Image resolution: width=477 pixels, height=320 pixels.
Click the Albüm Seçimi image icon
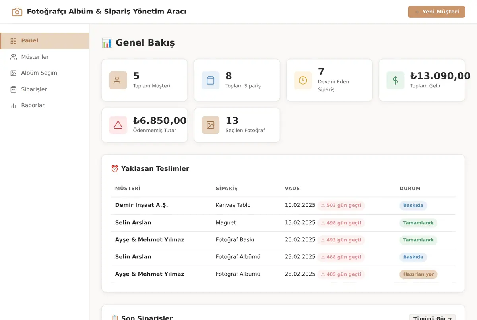[14, 73]
